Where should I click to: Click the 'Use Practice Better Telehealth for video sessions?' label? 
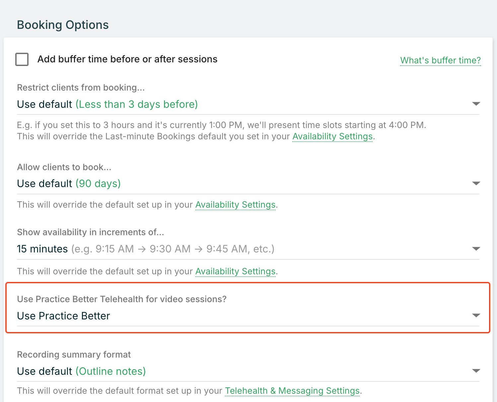coord(122,299)
